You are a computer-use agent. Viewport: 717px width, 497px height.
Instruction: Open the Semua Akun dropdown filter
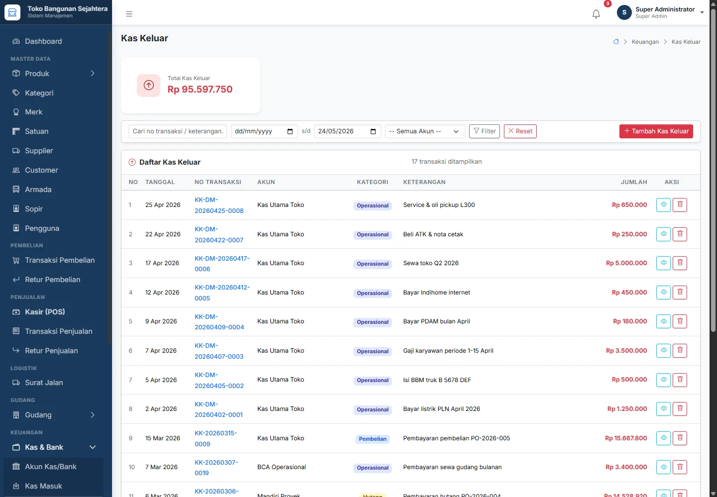[x=425, y=131]
